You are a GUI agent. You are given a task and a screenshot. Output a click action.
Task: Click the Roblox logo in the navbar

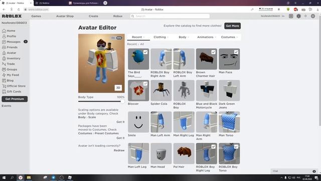tap(12, 16)
